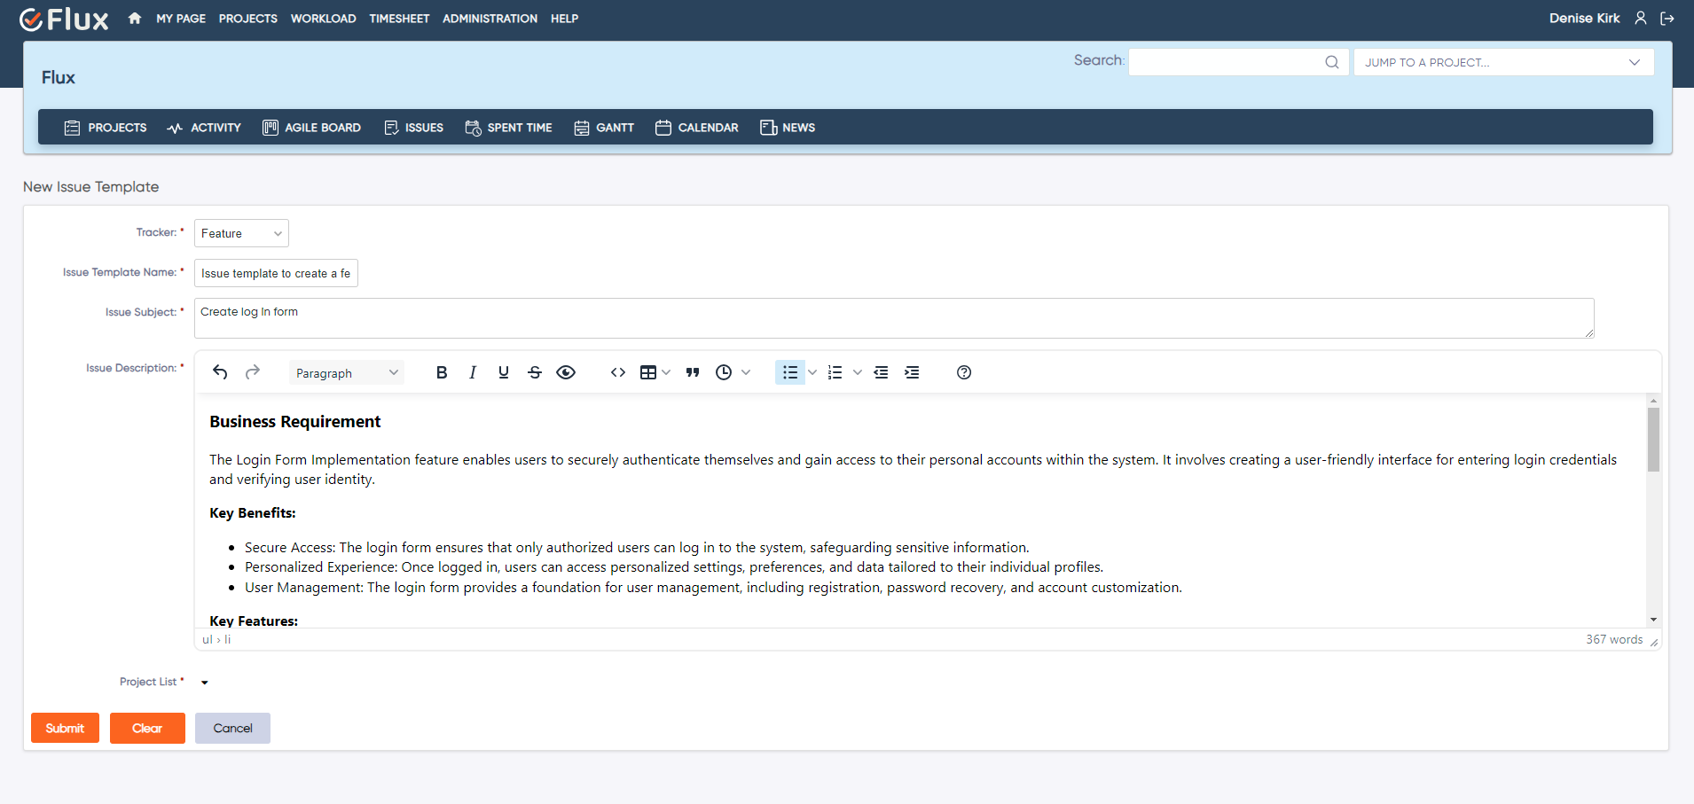The height and width of the screenshot is (804, 1694).
Task: Submit the new issue template
Action: pos(65,727)
